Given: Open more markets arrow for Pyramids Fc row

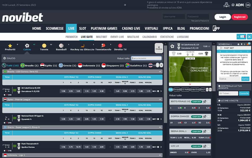Looking at the screenshot, I should coord(161,119).
